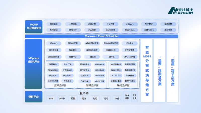201x113 pixels.
Task: Select the 资源超分 pill
Action: [x=67, y=81]
